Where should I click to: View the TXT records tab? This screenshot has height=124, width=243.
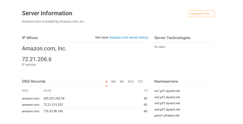[x=140, y=82]
